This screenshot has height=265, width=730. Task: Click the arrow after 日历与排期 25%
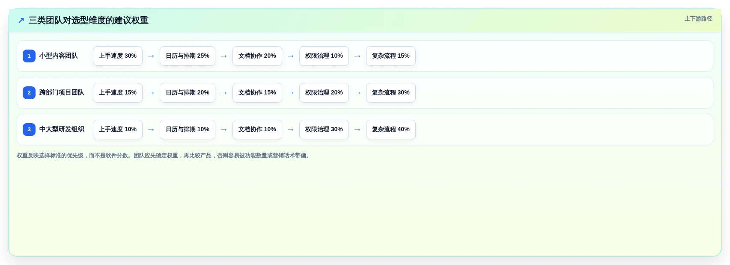pos(224,56)
